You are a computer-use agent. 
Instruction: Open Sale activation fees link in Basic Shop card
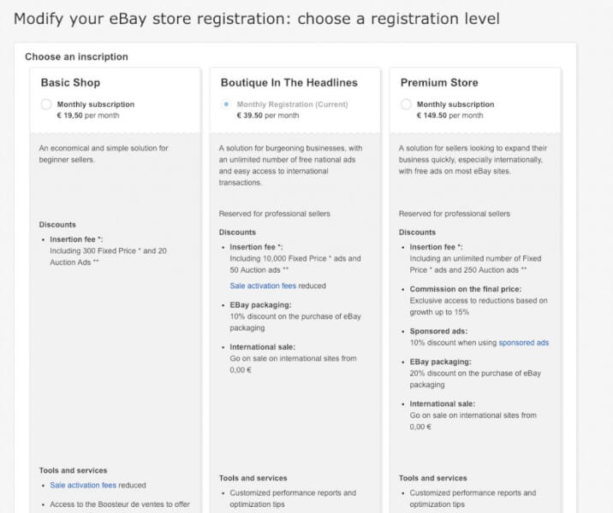[83, 486]
